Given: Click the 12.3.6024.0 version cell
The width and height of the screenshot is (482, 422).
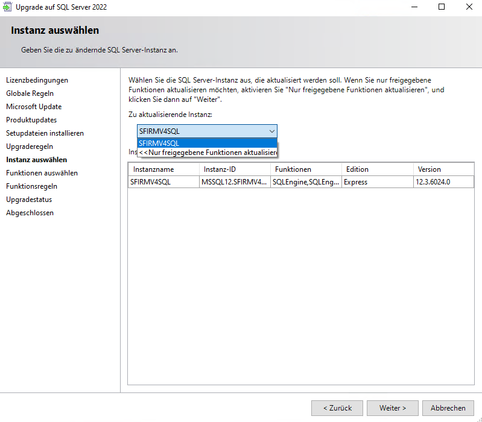Looking at the screenshot, I should coord(443,182).
